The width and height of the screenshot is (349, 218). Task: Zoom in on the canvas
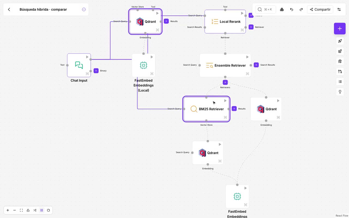point(8,210)
